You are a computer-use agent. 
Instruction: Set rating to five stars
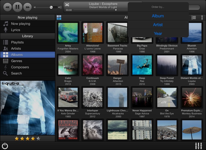coord(38,139)
